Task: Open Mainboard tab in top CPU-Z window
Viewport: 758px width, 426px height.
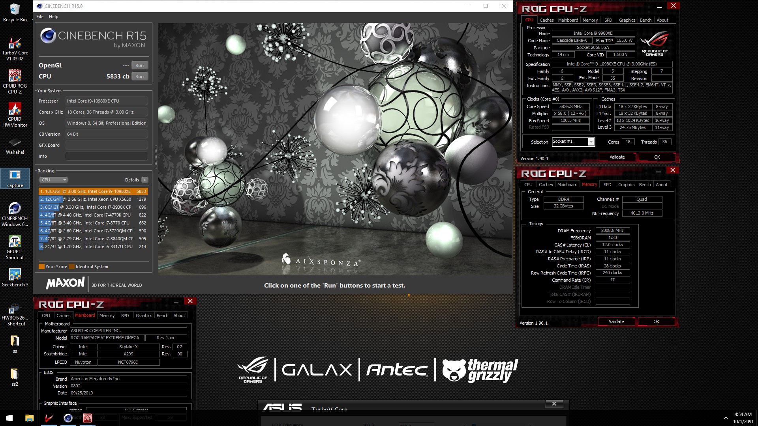Action: pyautogui.click(x=568, y=20)
